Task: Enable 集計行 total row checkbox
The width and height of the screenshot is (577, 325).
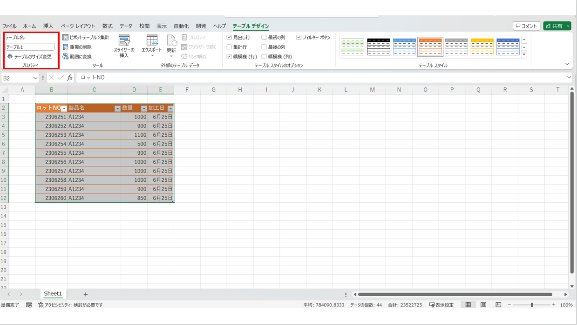Action: [x=229, y=47]
